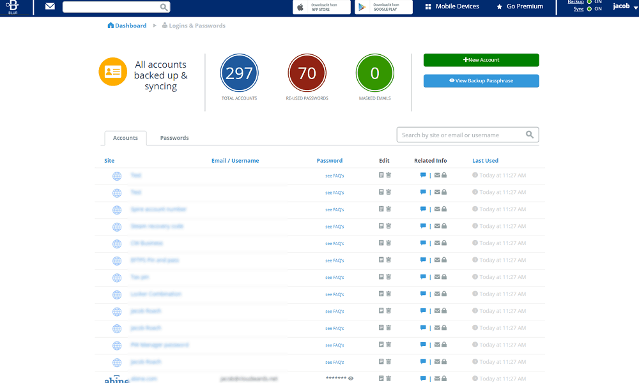Screen dimensions: 639x383
Task: Delete the Spire account number entry
Action: click(389, 209)
